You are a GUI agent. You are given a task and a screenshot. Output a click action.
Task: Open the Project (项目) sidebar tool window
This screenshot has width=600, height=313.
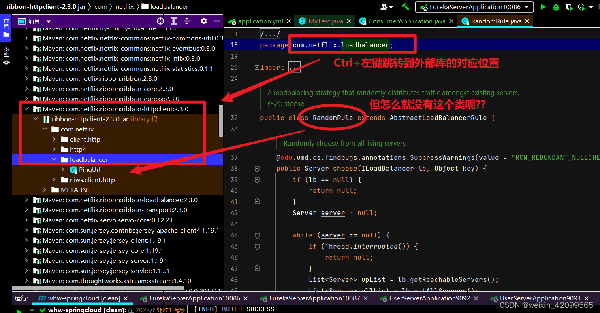tap(6, 28)
